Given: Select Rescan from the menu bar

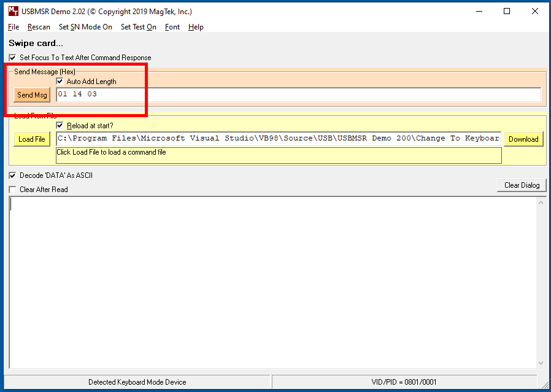Looking at the screenshot, I should (x=39, y=27).
